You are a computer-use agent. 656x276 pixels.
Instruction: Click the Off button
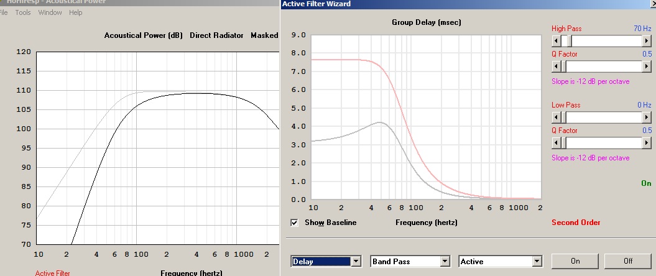pyautogui.click(x=628, y=261)
